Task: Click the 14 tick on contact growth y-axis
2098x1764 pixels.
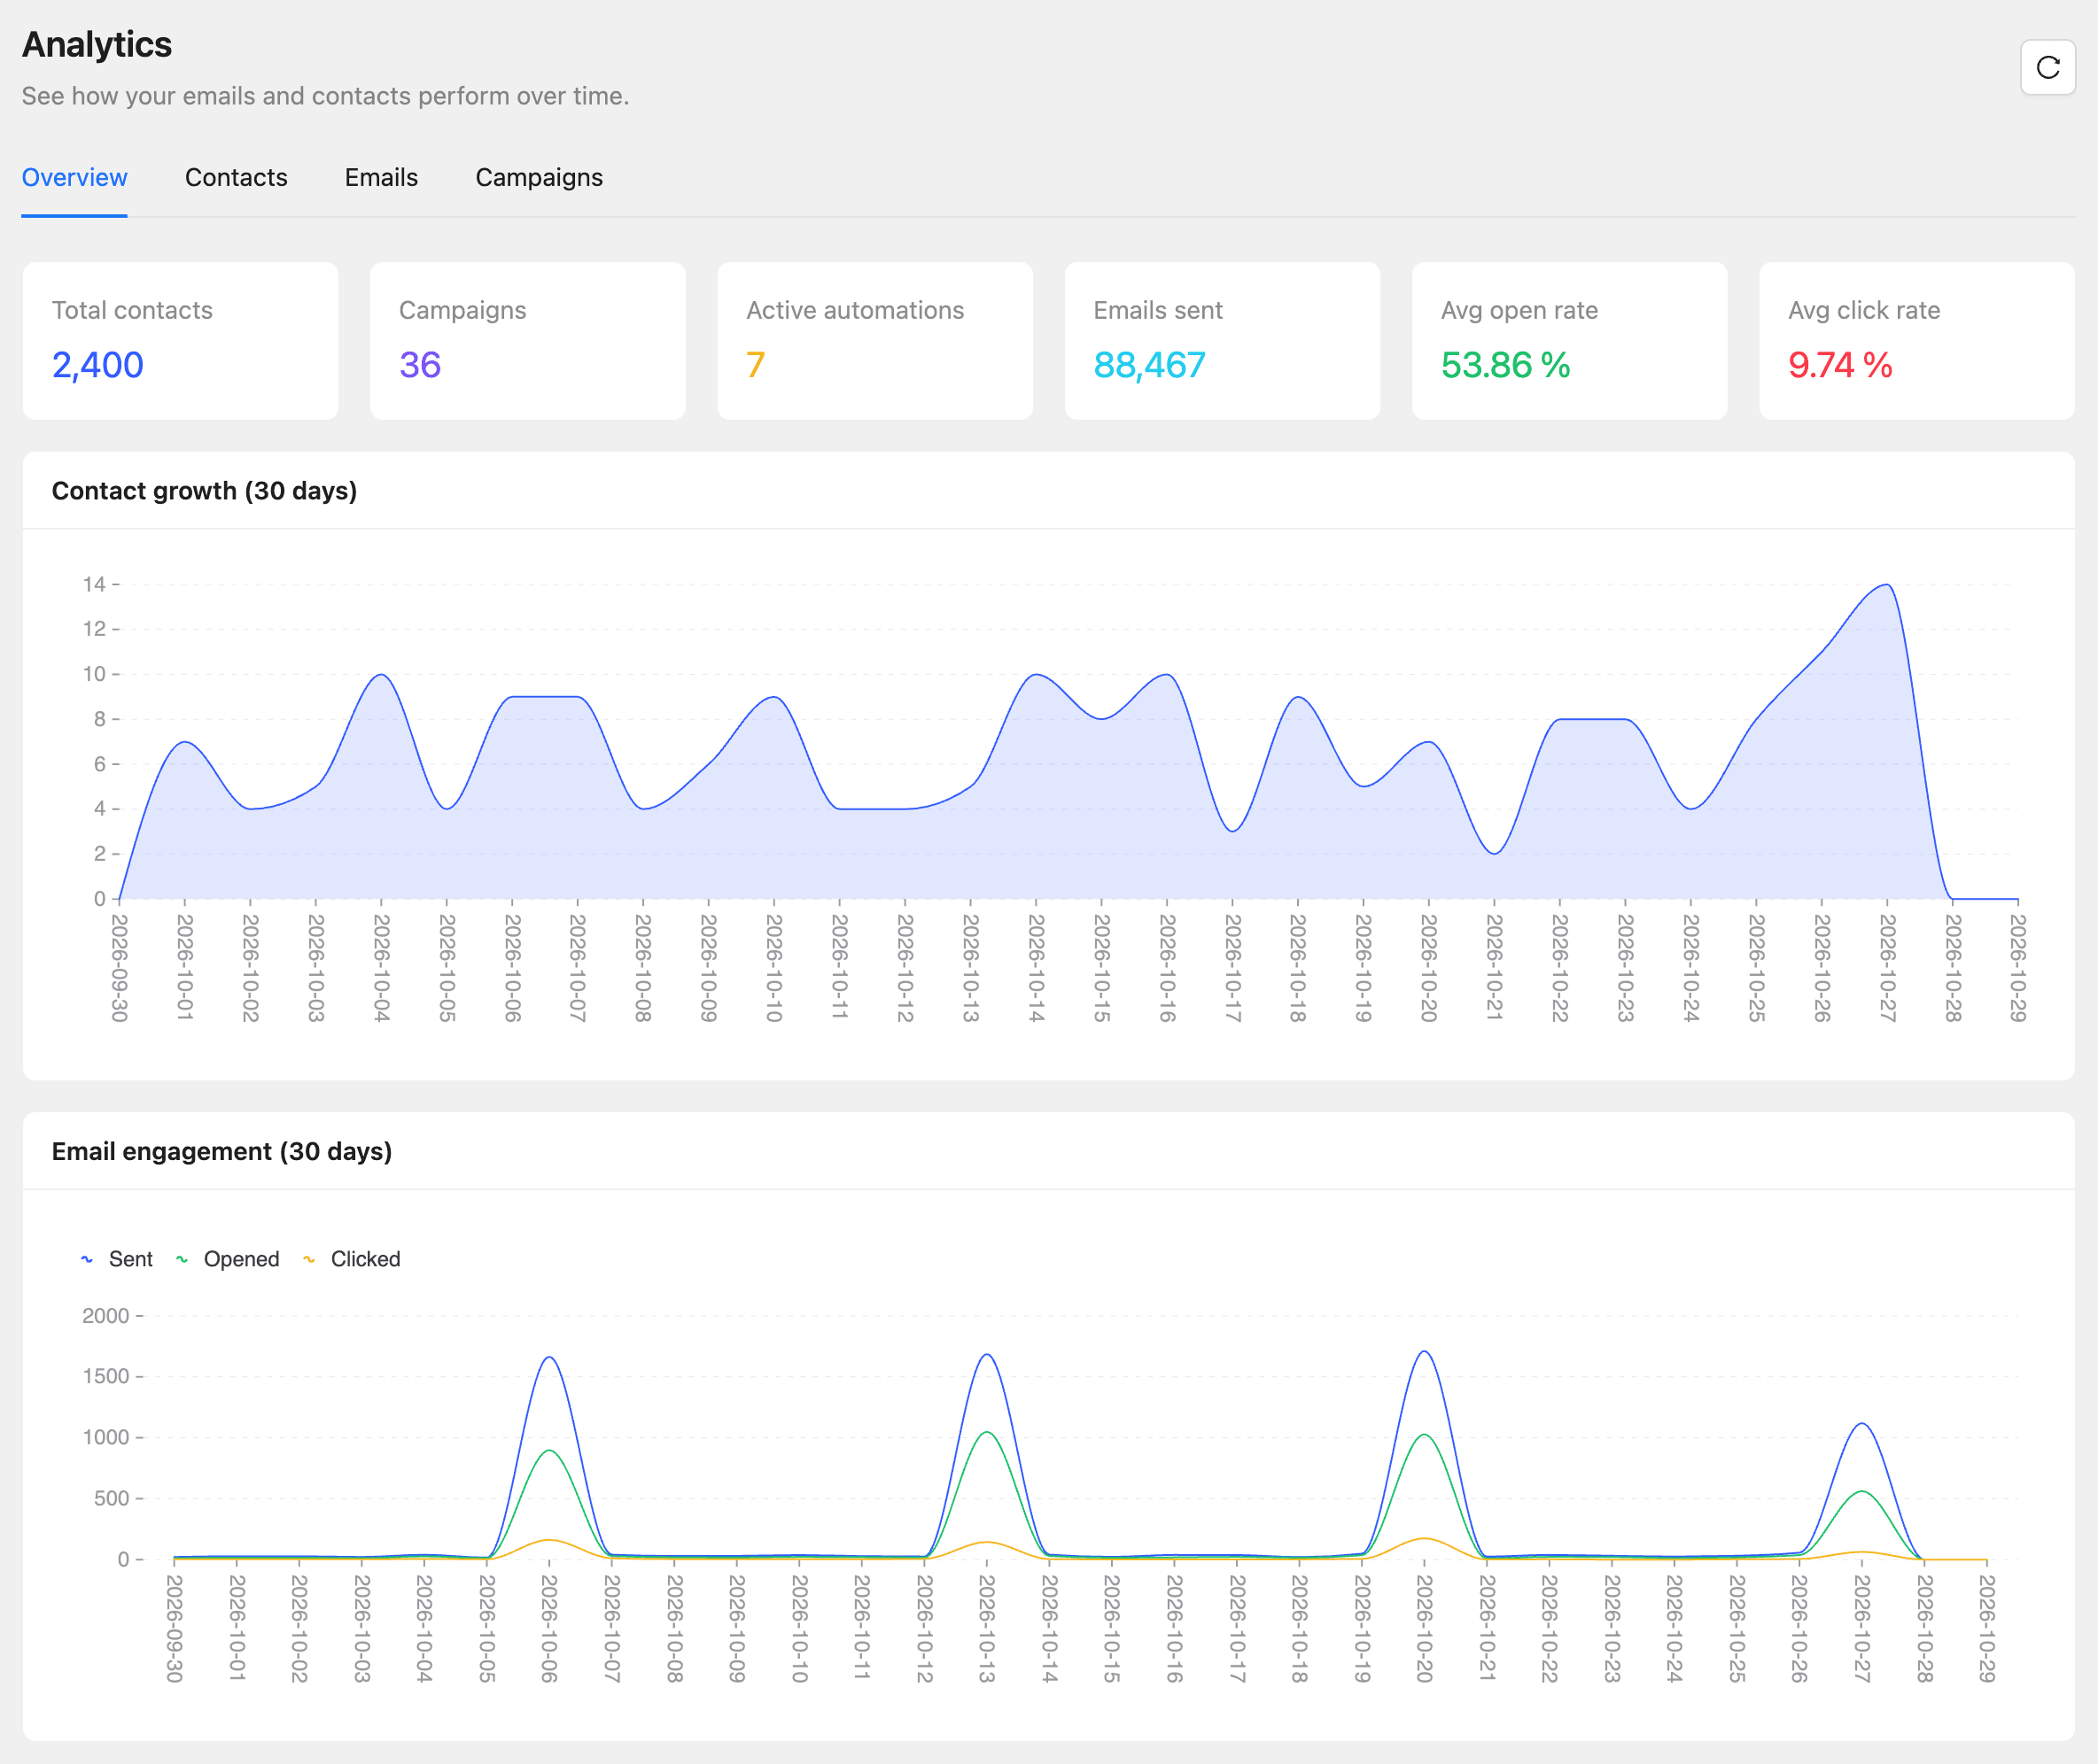Action: (x=94, y=584)
